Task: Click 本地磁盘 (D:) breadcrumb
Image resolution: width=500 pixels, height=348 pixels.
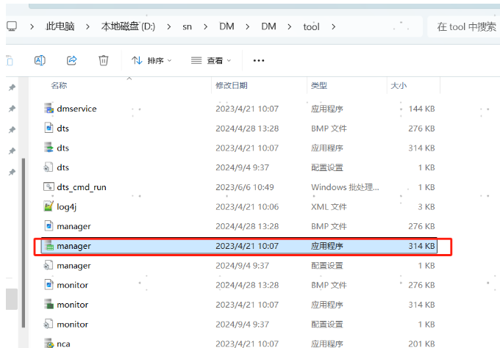Action: click(128, 26)
